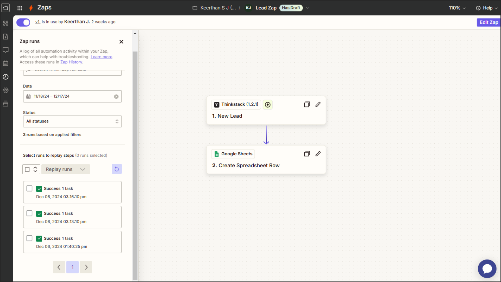Click the Edit Zap button
Screen dimensions: 501x282
point(489,22)
